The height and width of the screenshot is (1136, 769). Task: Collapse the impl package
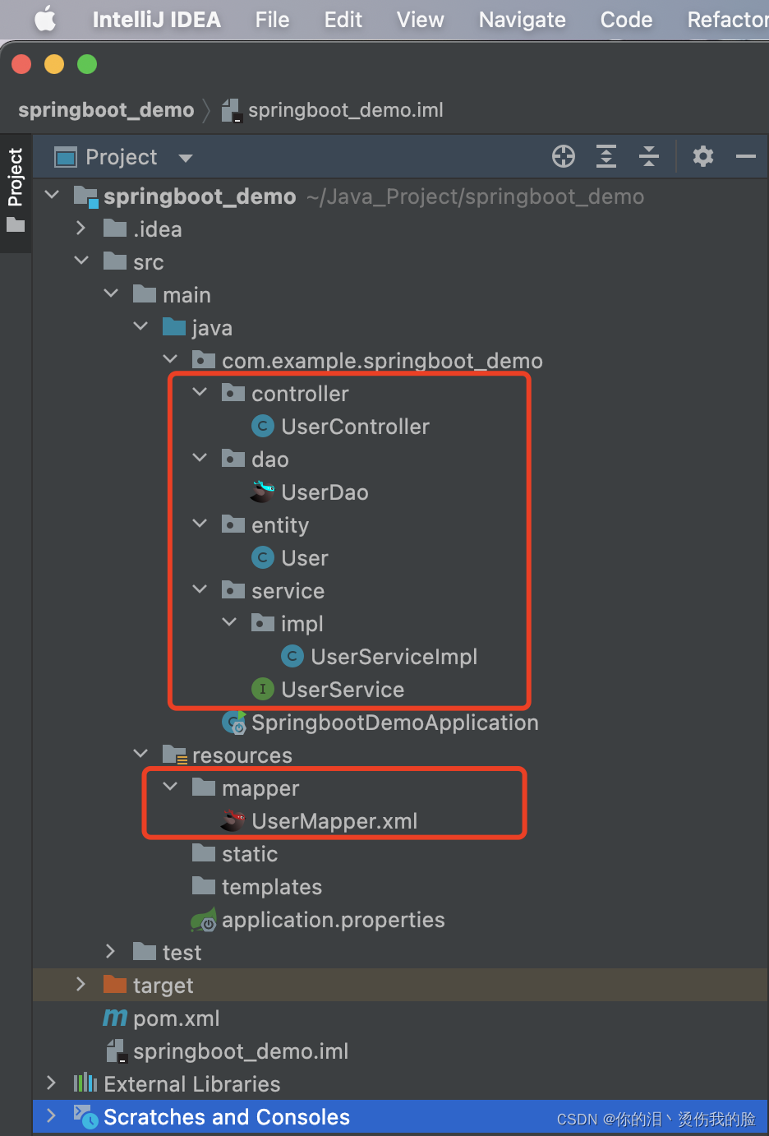[229, 622]
